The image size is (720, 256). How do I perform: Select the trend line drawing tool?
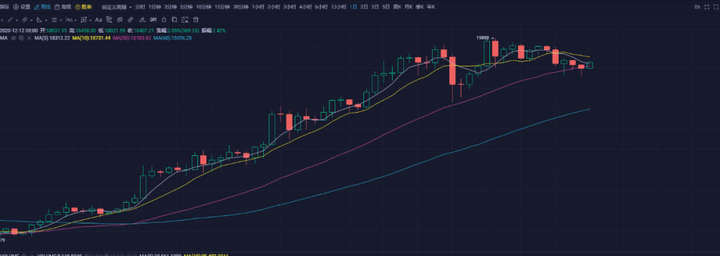pyautogui.click(x=10, y=20)
